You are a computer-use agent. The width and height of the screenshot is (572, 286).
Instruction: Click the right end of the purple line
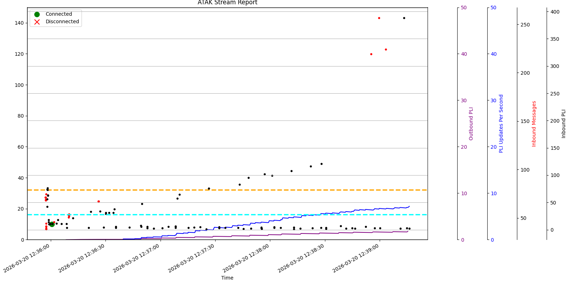[x=408, y=231]
